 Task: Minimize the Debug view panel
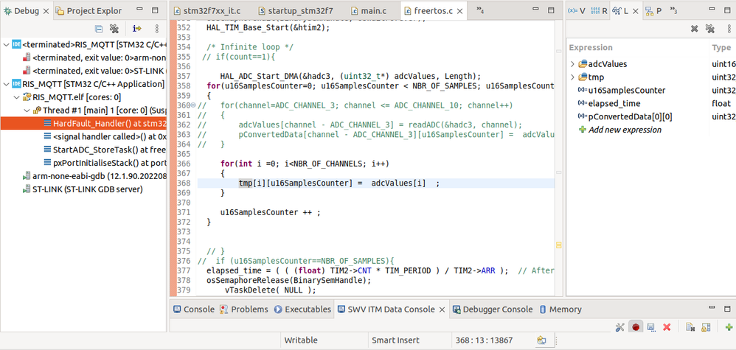coord(140,10)
